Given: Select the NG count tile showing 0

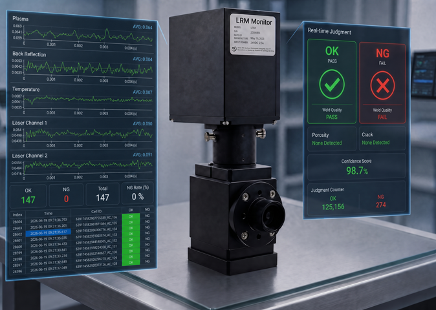Looking at the screenshot, I should click(x=66, y=195).
